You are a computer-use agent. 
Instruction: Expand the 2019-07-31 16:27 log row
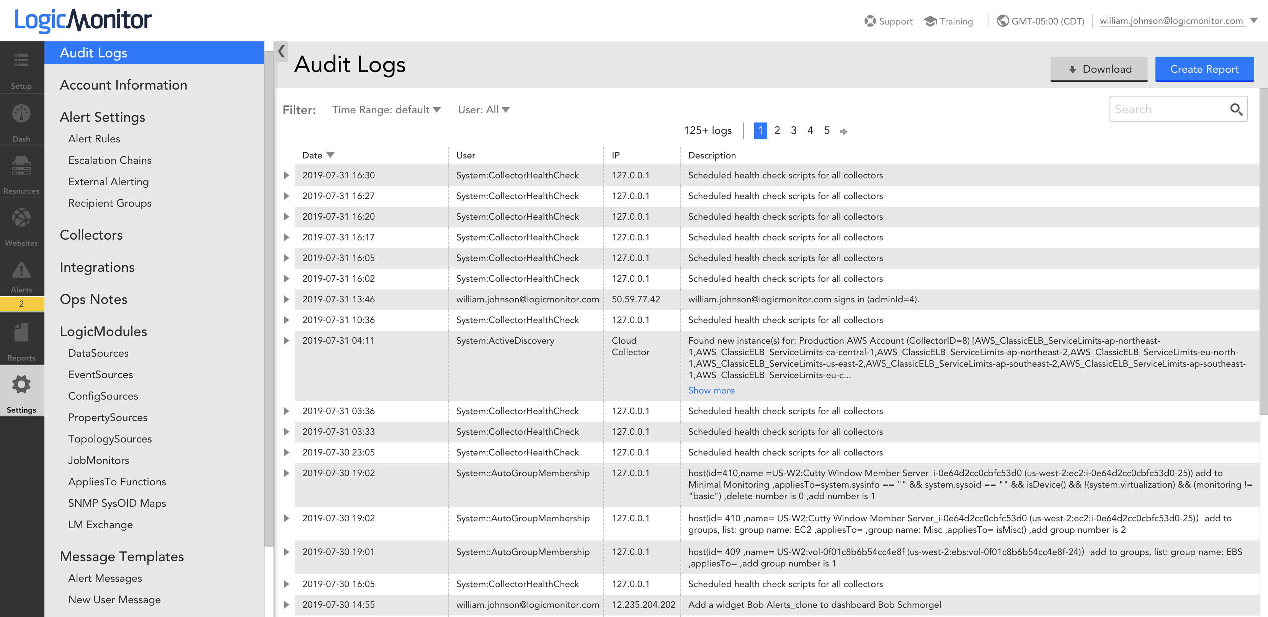[x=286, y=196]
